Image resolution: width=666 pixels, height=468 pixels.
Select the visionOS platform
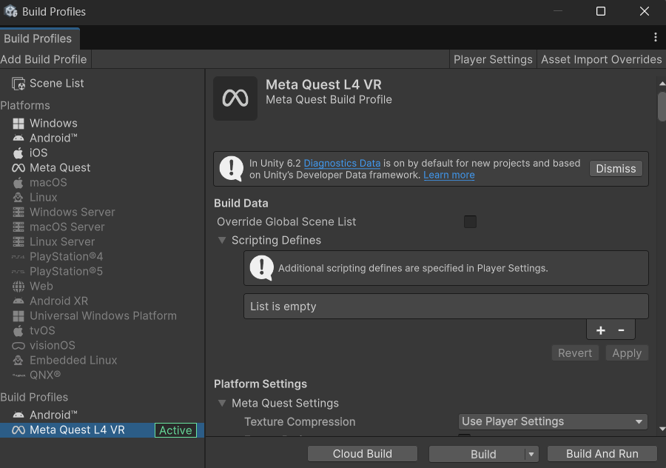[53, 345]
